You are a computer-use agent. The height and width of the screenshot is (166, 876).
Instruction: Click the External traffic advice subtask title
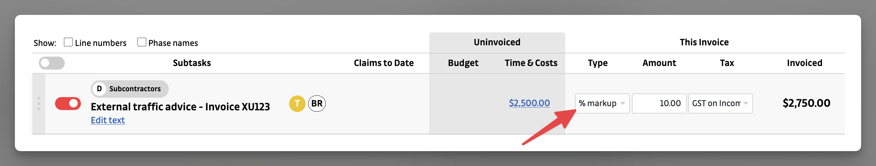click(x=180, y=107)
